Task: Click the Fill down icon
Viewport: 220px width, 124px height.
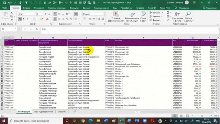Action: [168, 17]
